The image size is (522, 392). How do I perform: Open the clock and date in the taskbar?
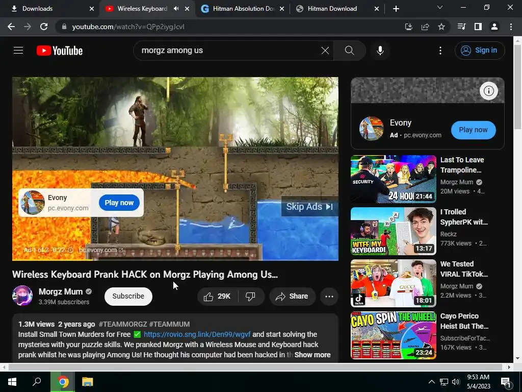click(478, 382)
